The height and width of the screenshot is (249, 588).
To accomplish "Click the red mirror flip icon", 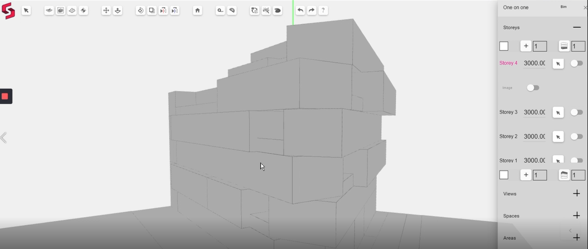I will coord(163,10).
